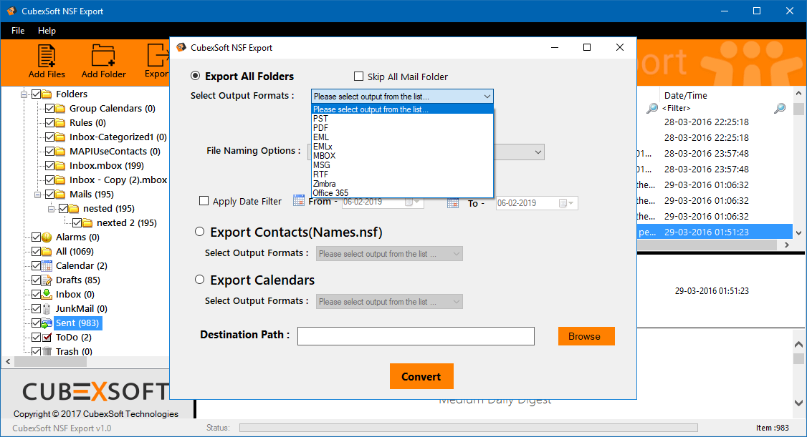
Task: Choose MSG from output format list
Action: coord(402,165)
